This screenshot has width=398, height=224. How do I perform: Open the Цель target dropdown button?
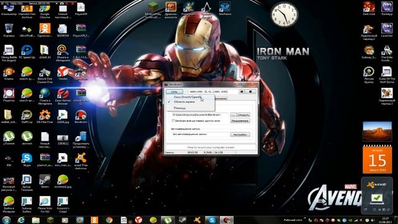point(174,91)
